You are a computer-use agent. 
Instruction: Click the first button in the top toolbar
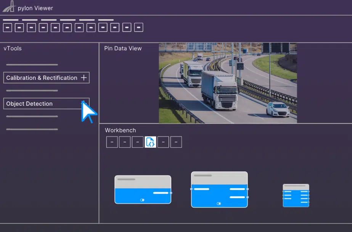pyautogui.click(x=7, y=27)
